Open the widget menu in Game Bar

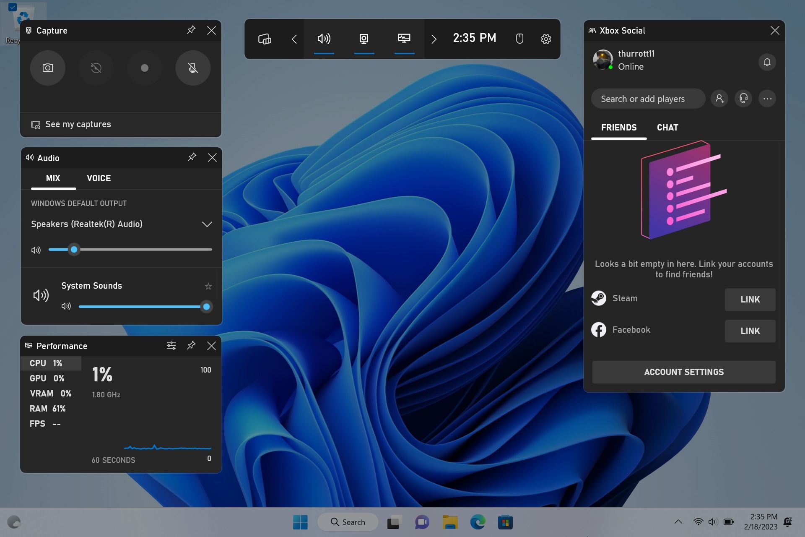click(265, 39)
